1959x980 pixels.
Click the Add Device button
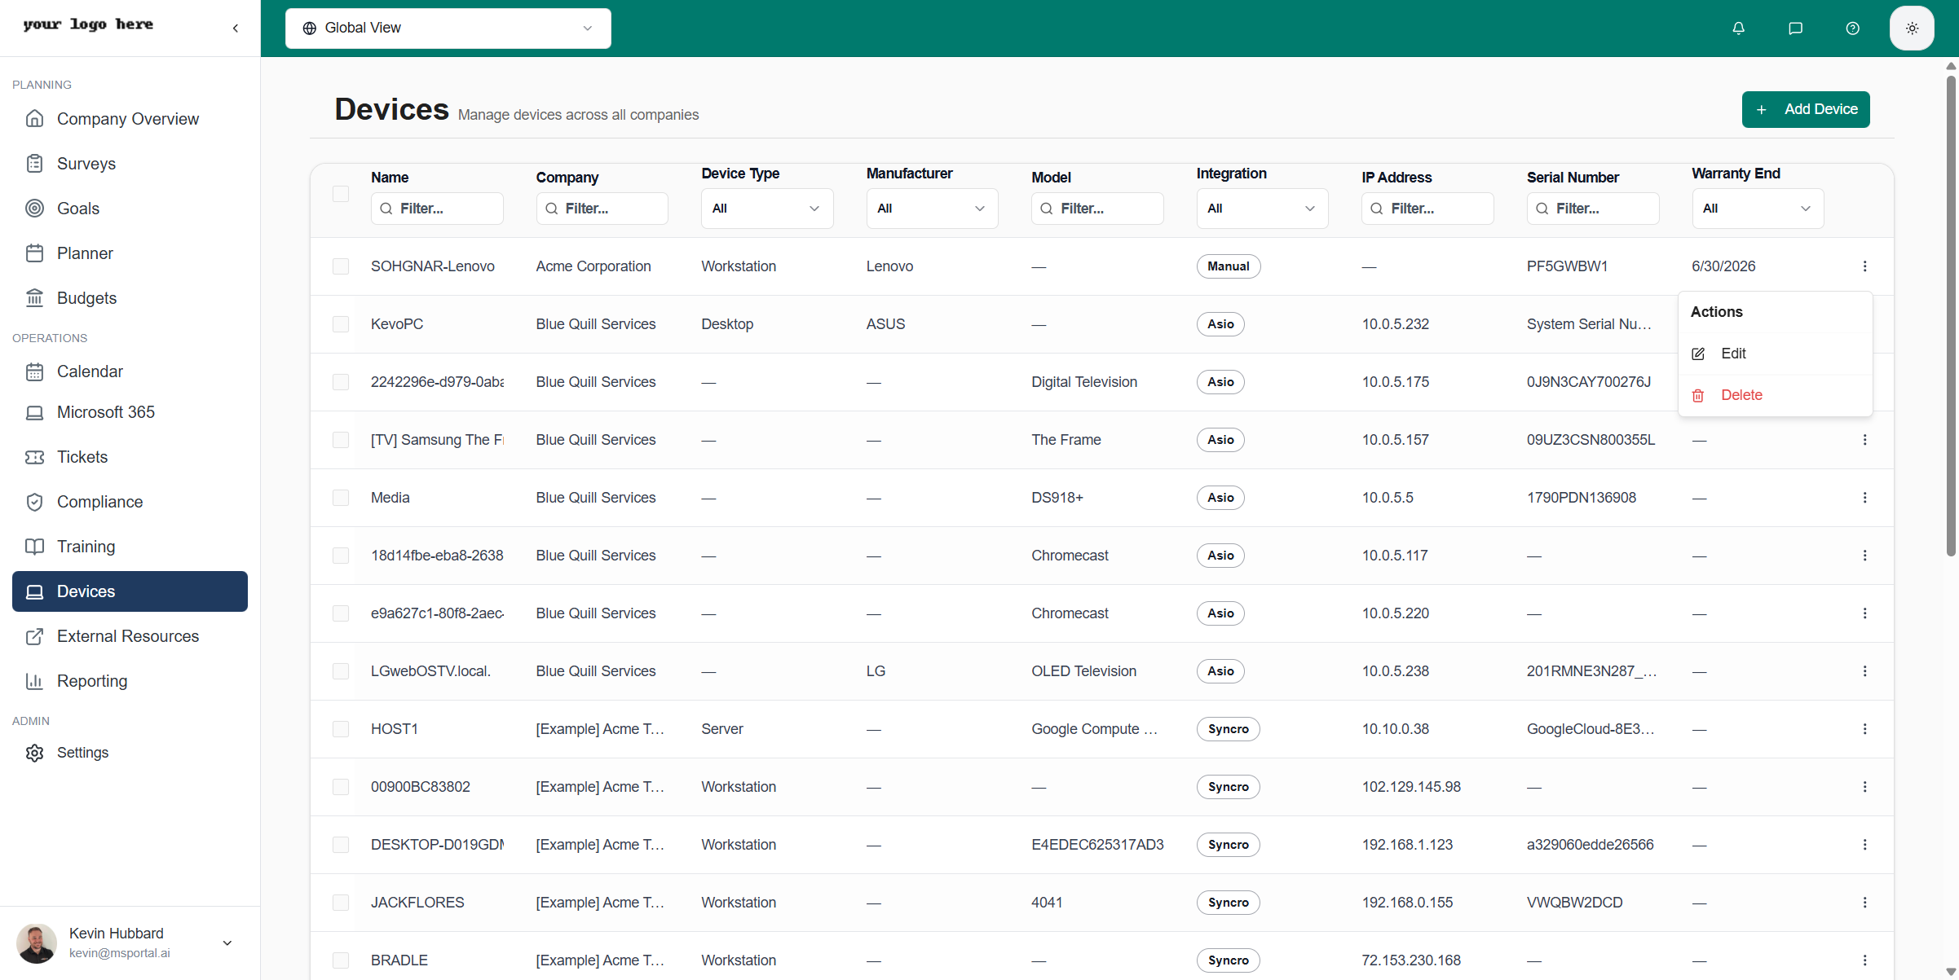point(1805,109)
